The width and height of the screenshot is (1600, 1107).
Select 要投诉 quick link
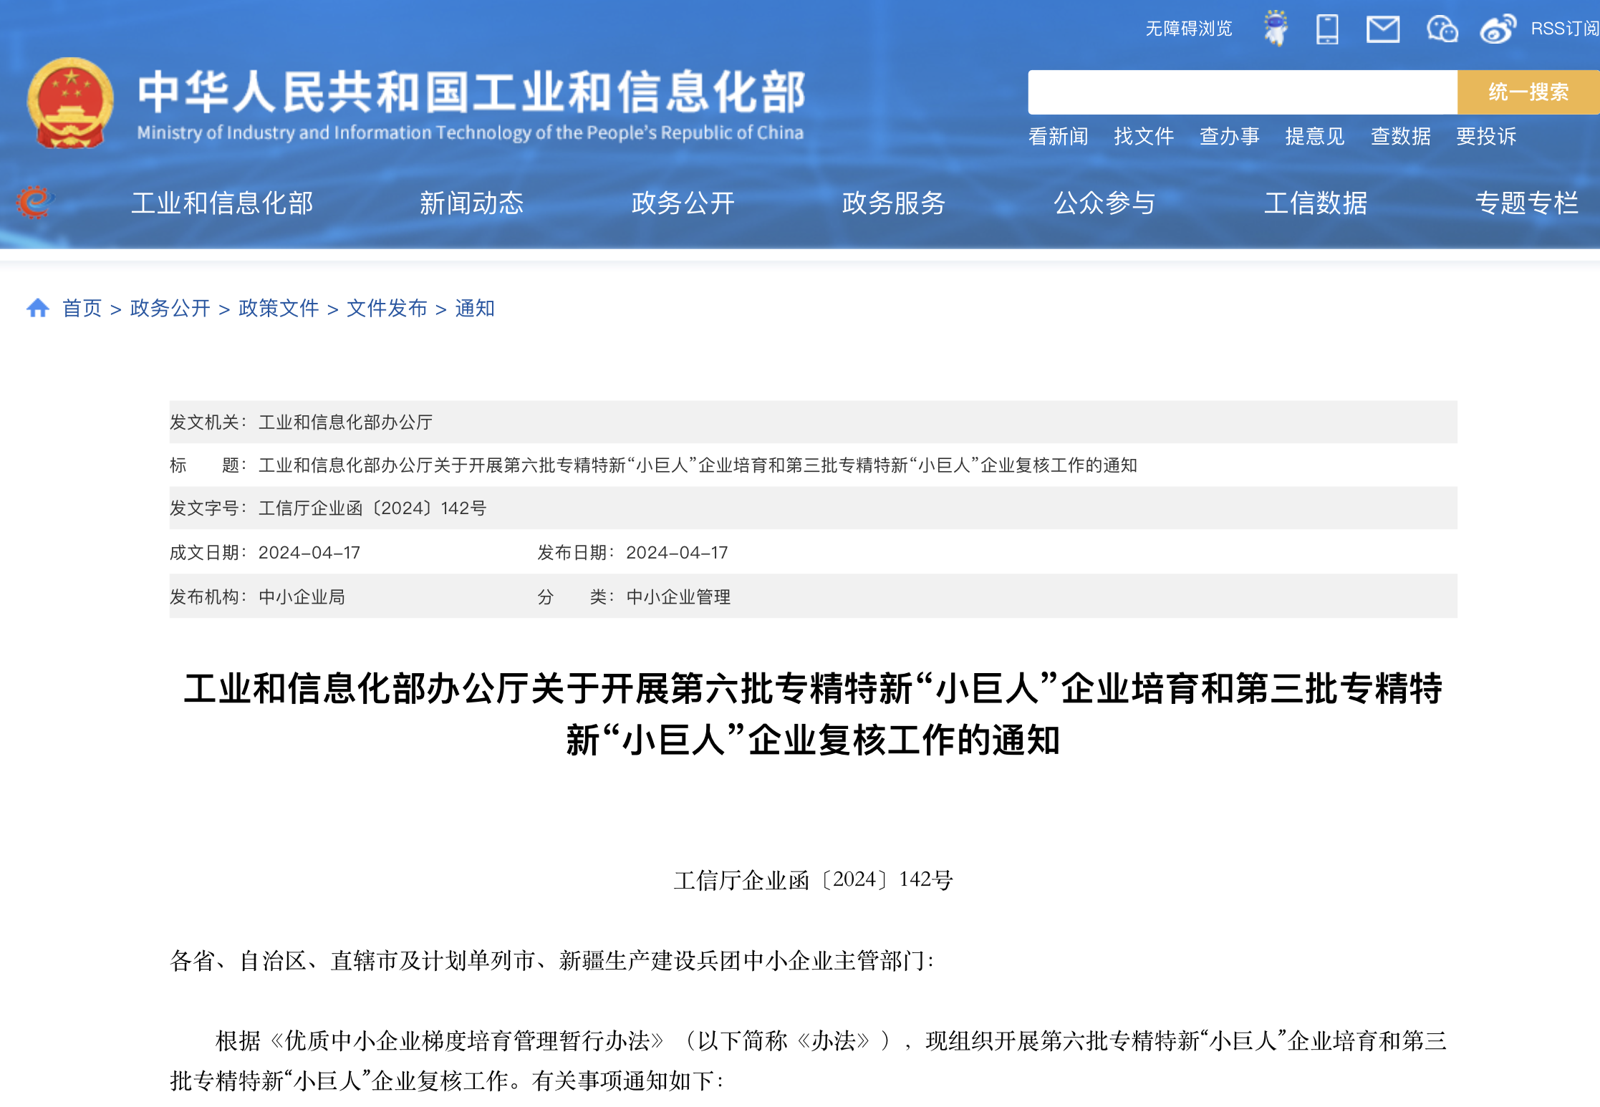(x=1486, y=136)
